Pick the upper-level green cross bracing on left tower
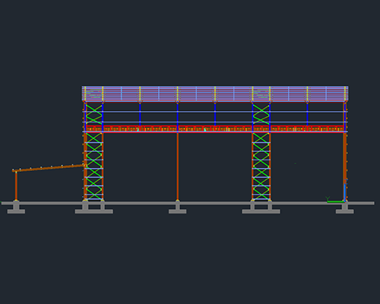 click(x=94, y=114)
